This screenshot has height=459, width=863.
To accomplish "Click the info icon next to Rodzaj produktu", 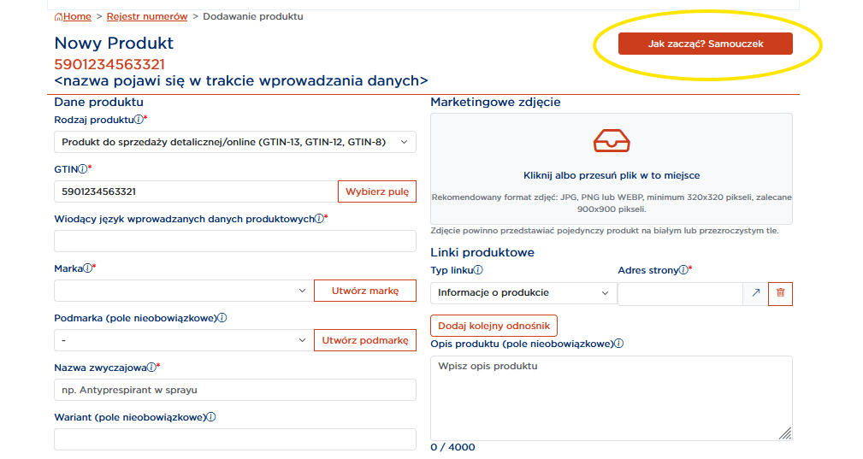I will pos(139,120).
